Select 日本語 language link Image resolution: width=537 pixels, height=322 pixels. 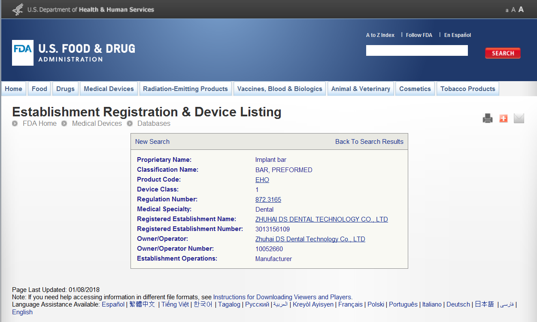pos(484,304)
